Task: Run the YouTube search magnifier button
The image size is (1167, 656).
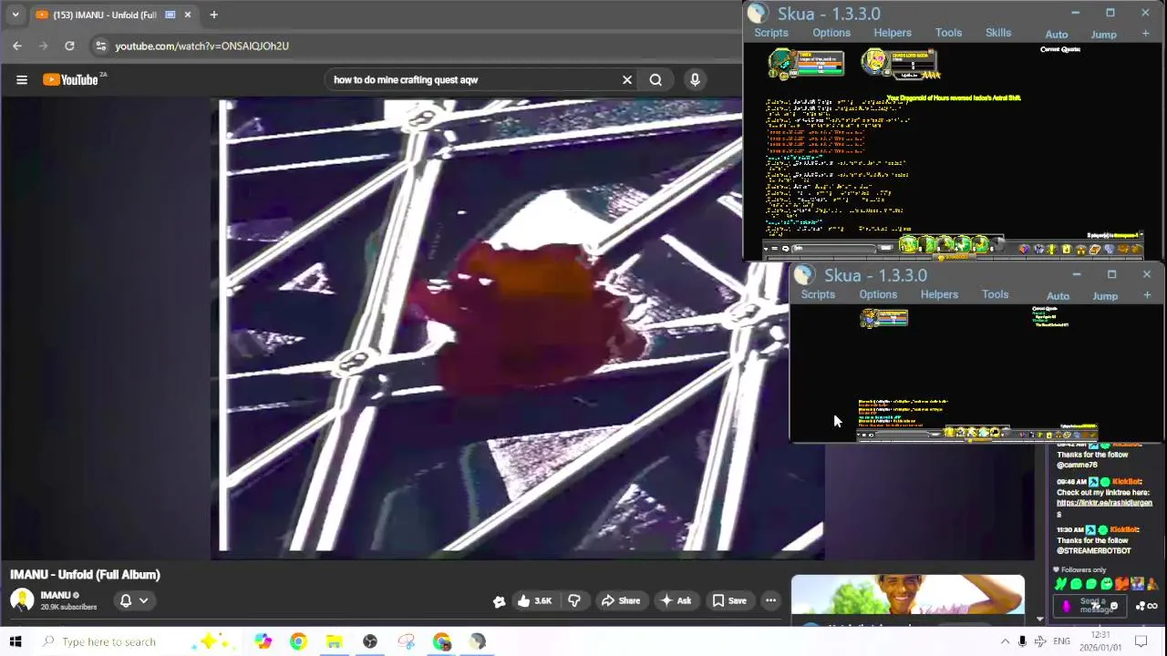Action: [x=656, y=79]
